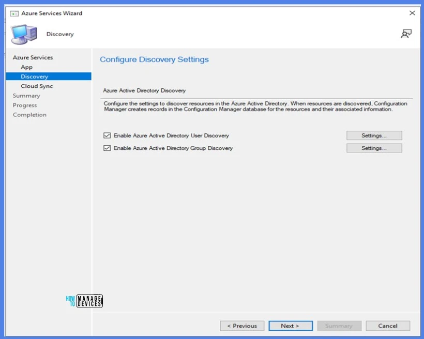424x339 pixels.
Task: Close the wizard window
Action: (x=412, y=13)
